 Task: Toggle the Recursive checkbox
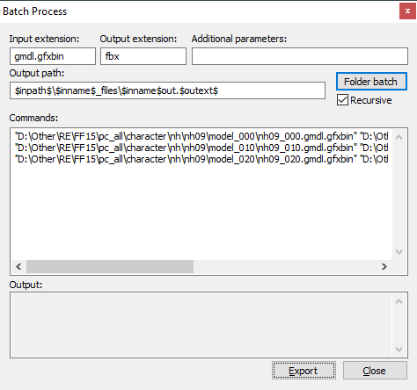click(342, 100)
